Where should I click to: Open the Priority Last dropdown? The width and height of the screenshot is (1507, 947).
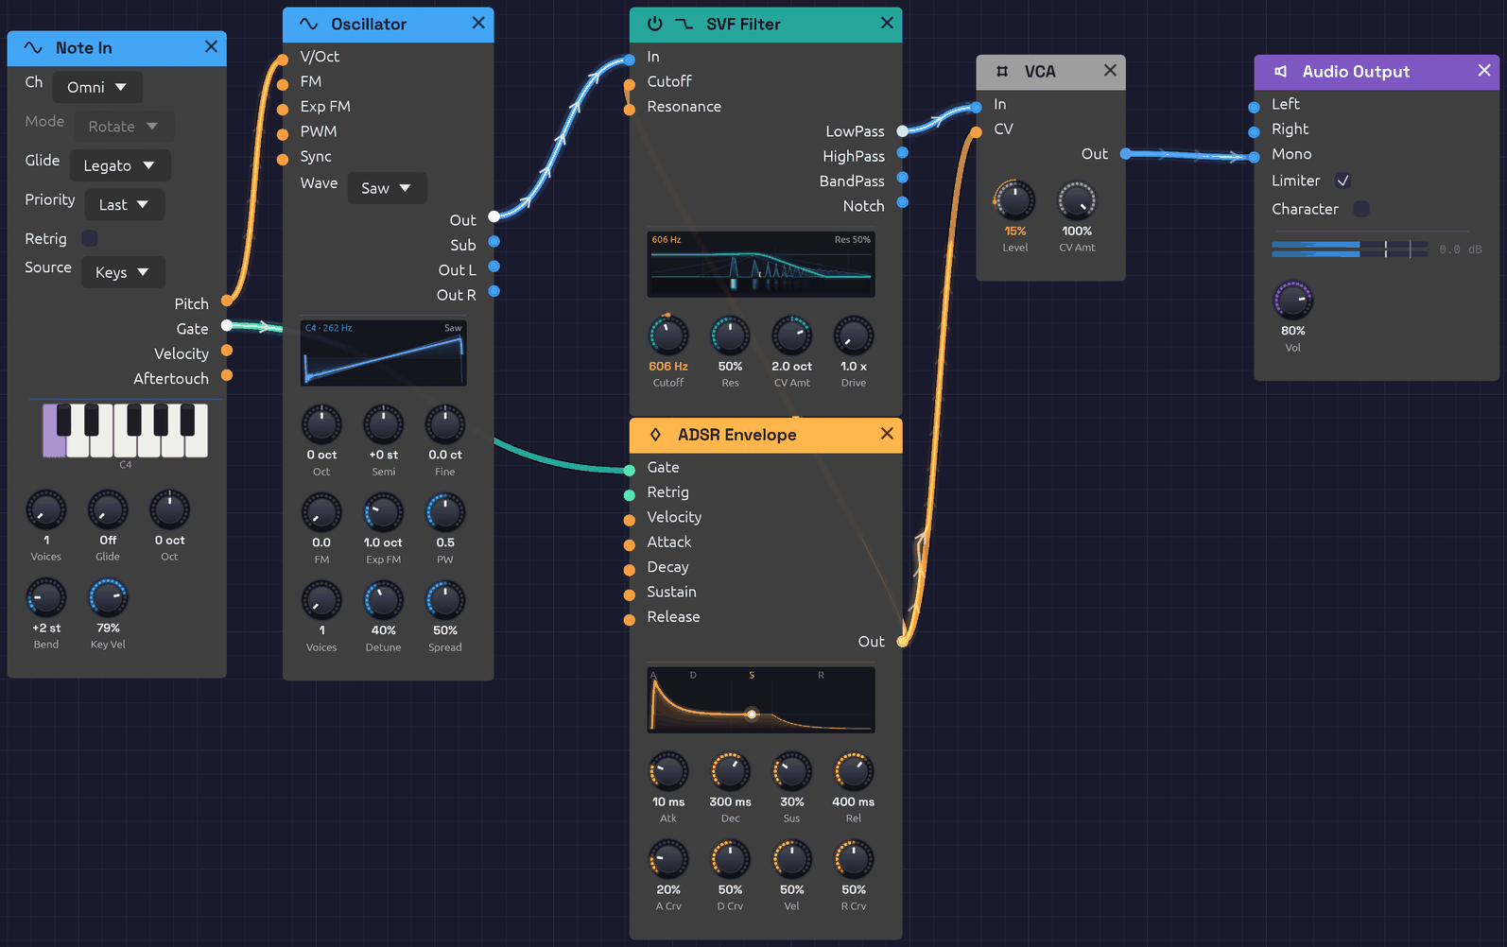pos(124,205)
